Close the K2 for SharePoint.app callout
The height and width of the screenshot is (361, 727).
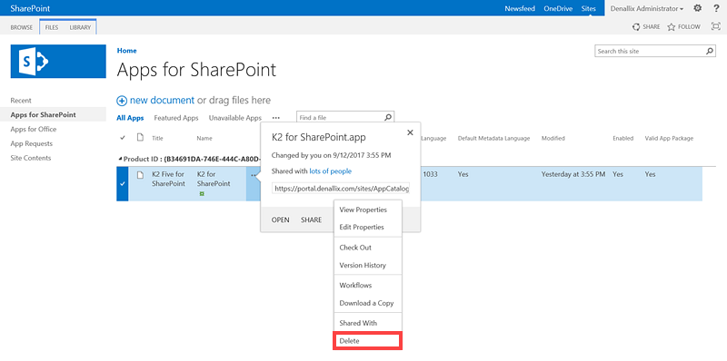point(410,132)
